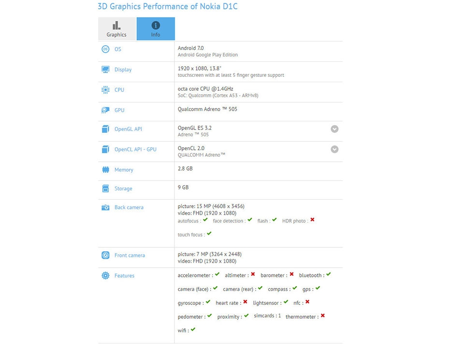
Task: Click the lightsensor green check mark
Action: 286,302
